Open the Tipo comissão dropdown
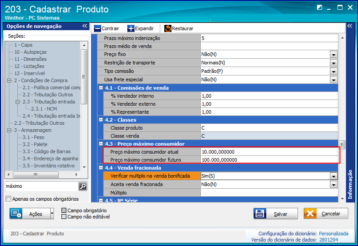The image size is (358, 246). (334, 71)
